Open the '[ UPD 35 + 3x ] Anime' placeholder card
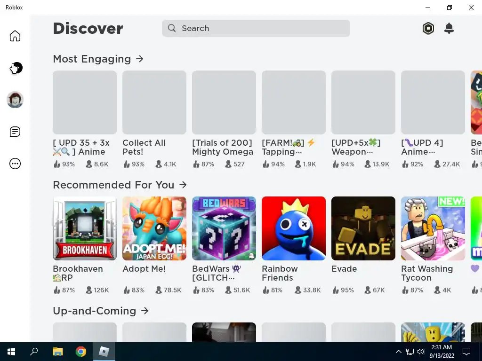Screen dimensions: 482x361 (85, 102)
